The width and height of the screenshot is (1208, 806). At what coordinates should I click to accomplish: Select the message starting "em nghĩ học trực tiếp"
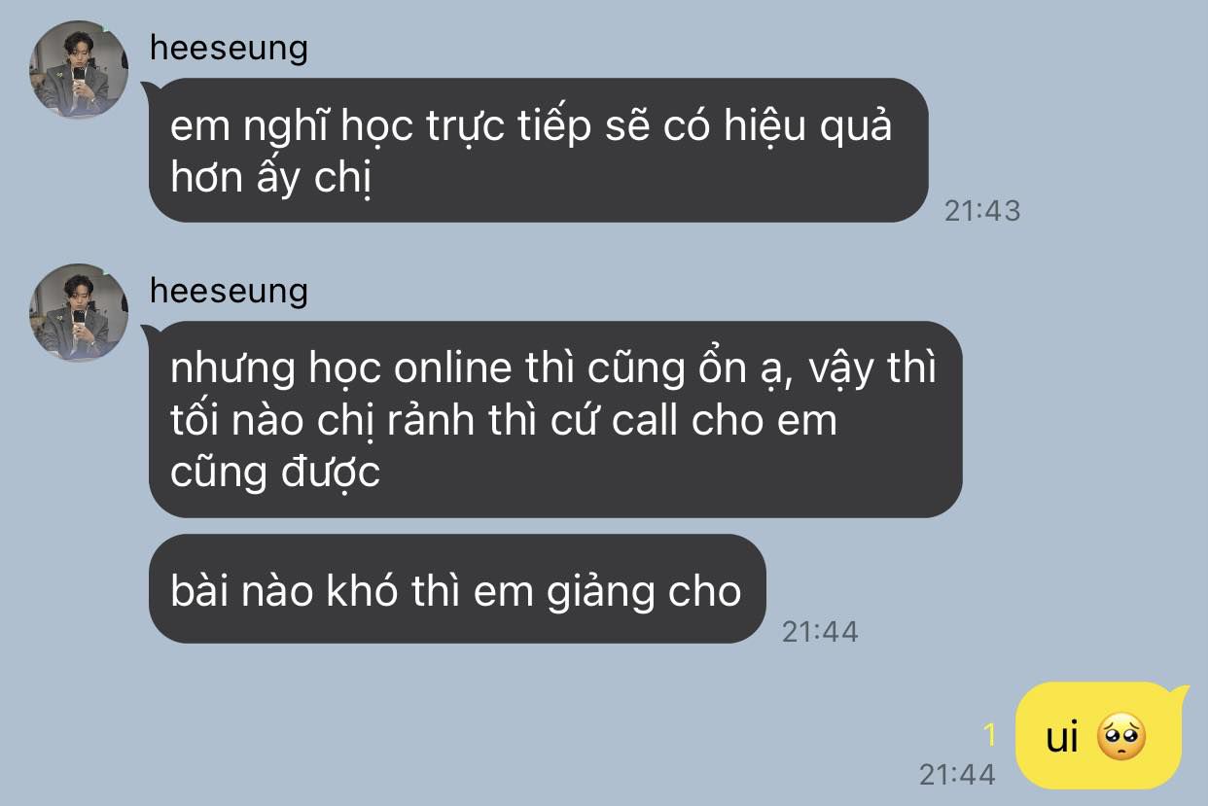(538, 151)
